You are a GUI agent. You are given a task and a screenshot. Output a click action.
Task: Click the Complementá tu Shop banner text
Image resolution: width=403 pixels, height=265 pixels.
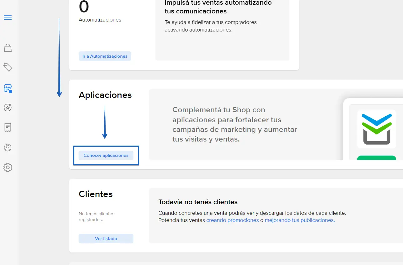[235, 124]
